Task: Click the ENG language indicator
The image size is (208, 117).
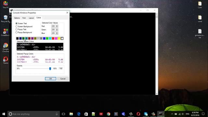Action: tap(188, 114)
